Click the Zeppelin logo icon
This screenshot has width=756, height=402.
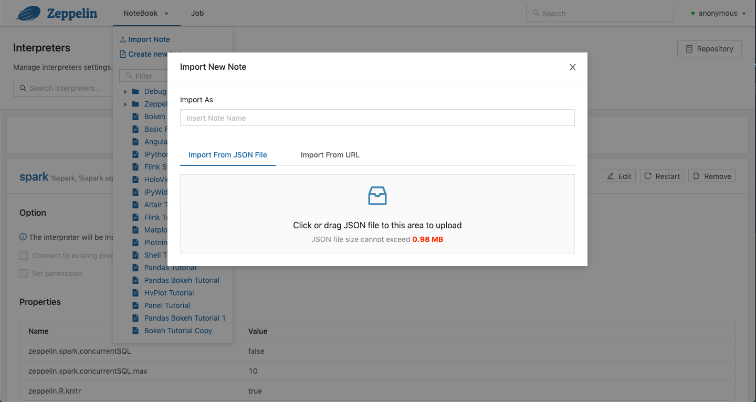click(x=28, y=13)
